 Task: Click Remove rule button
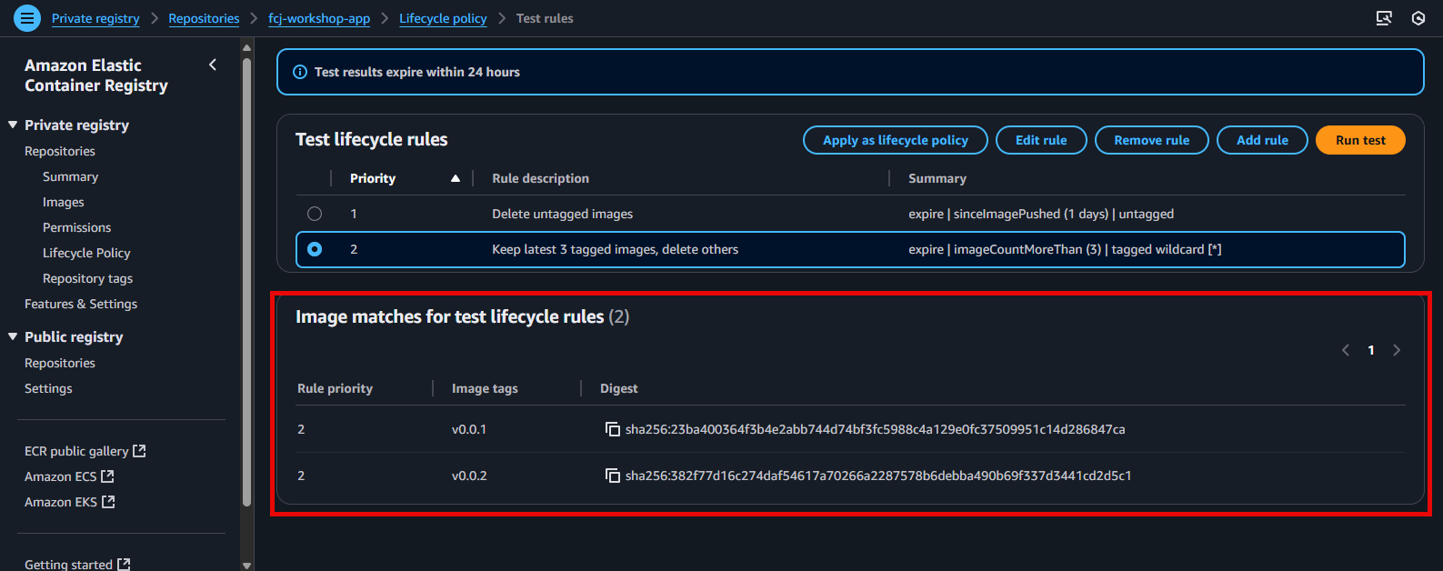pyautogui.click(x=1152, y=140)
